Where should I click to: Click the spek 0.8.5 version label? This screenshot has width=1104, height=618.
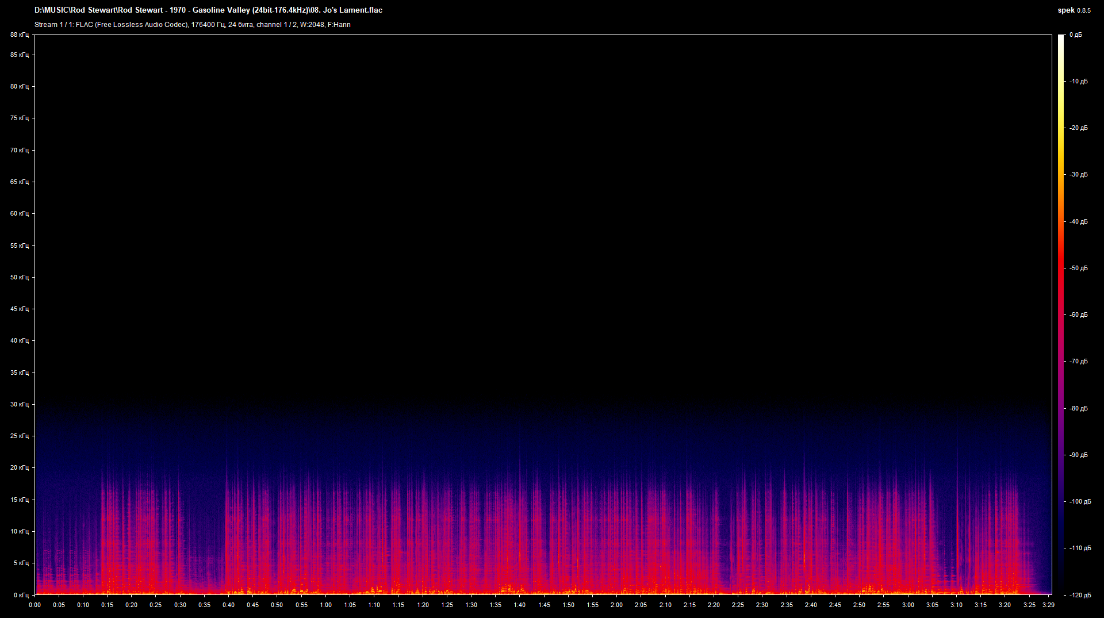(x=1074, y=10)
